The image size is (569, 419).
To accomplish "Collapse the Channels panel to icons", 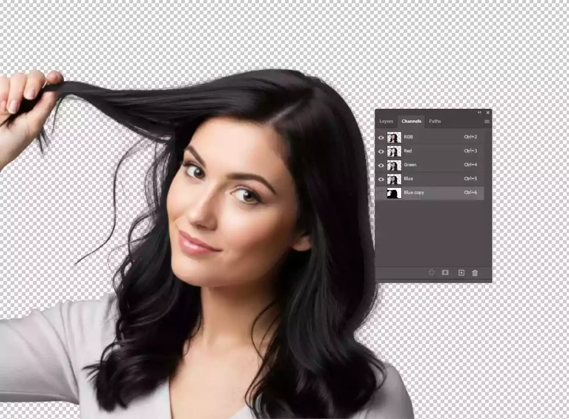I will click(478, 112).
